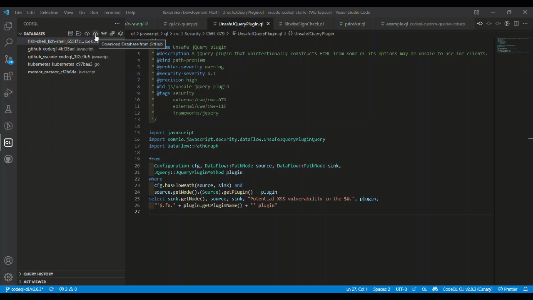This screenshot has width=533, height=300.
Task: Click Download Database from GitHub icon
Action: tap(95, 33)
